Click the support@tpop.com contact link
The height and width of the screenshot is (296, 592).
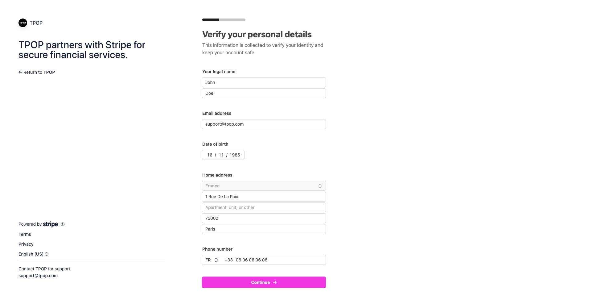click(x=38, y=276)
